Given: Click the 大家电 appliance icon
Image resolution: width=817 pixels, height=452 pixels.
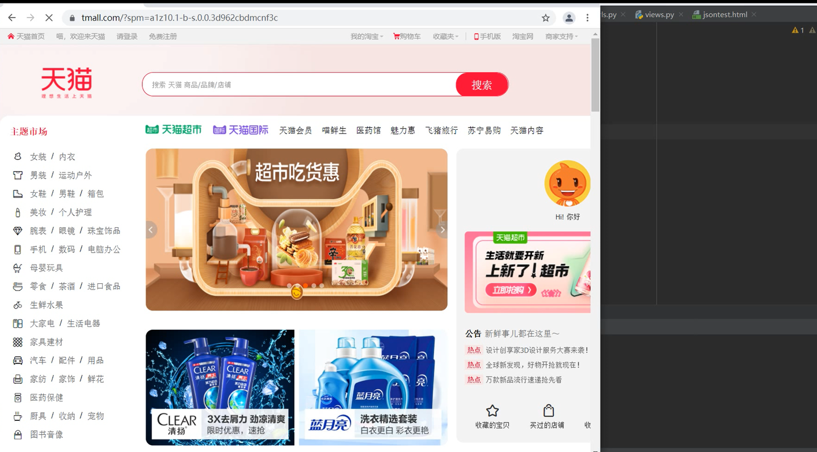Looking at the screenshot, I should pos(18,323).
